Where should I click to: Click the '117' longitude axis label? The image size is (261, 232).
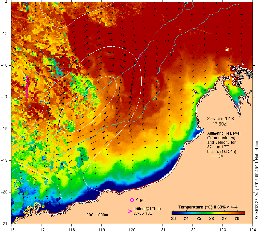coord(41,230)
